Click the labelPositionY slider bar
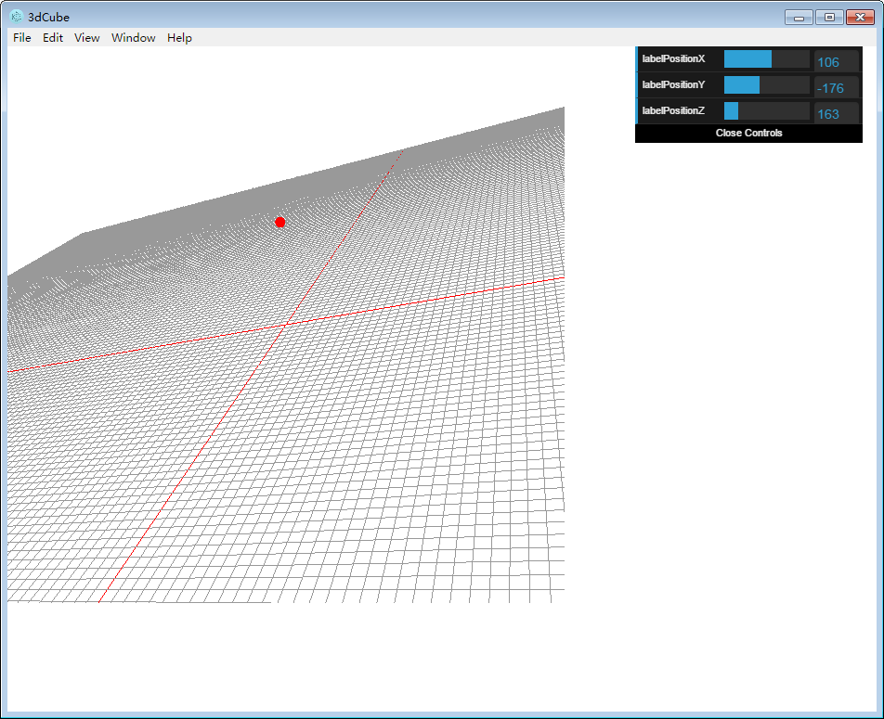Viewport: 884px width, 719px height. point(767,85)
